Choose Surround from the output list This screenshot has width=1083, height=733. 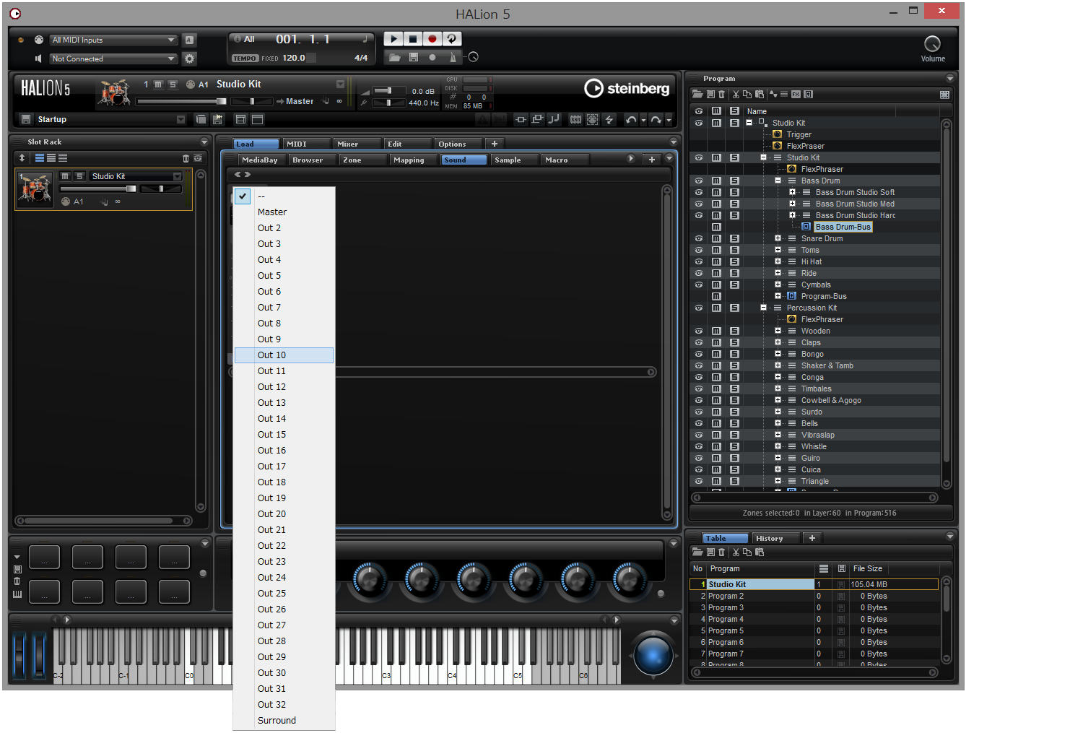click(x=277, y=721)
